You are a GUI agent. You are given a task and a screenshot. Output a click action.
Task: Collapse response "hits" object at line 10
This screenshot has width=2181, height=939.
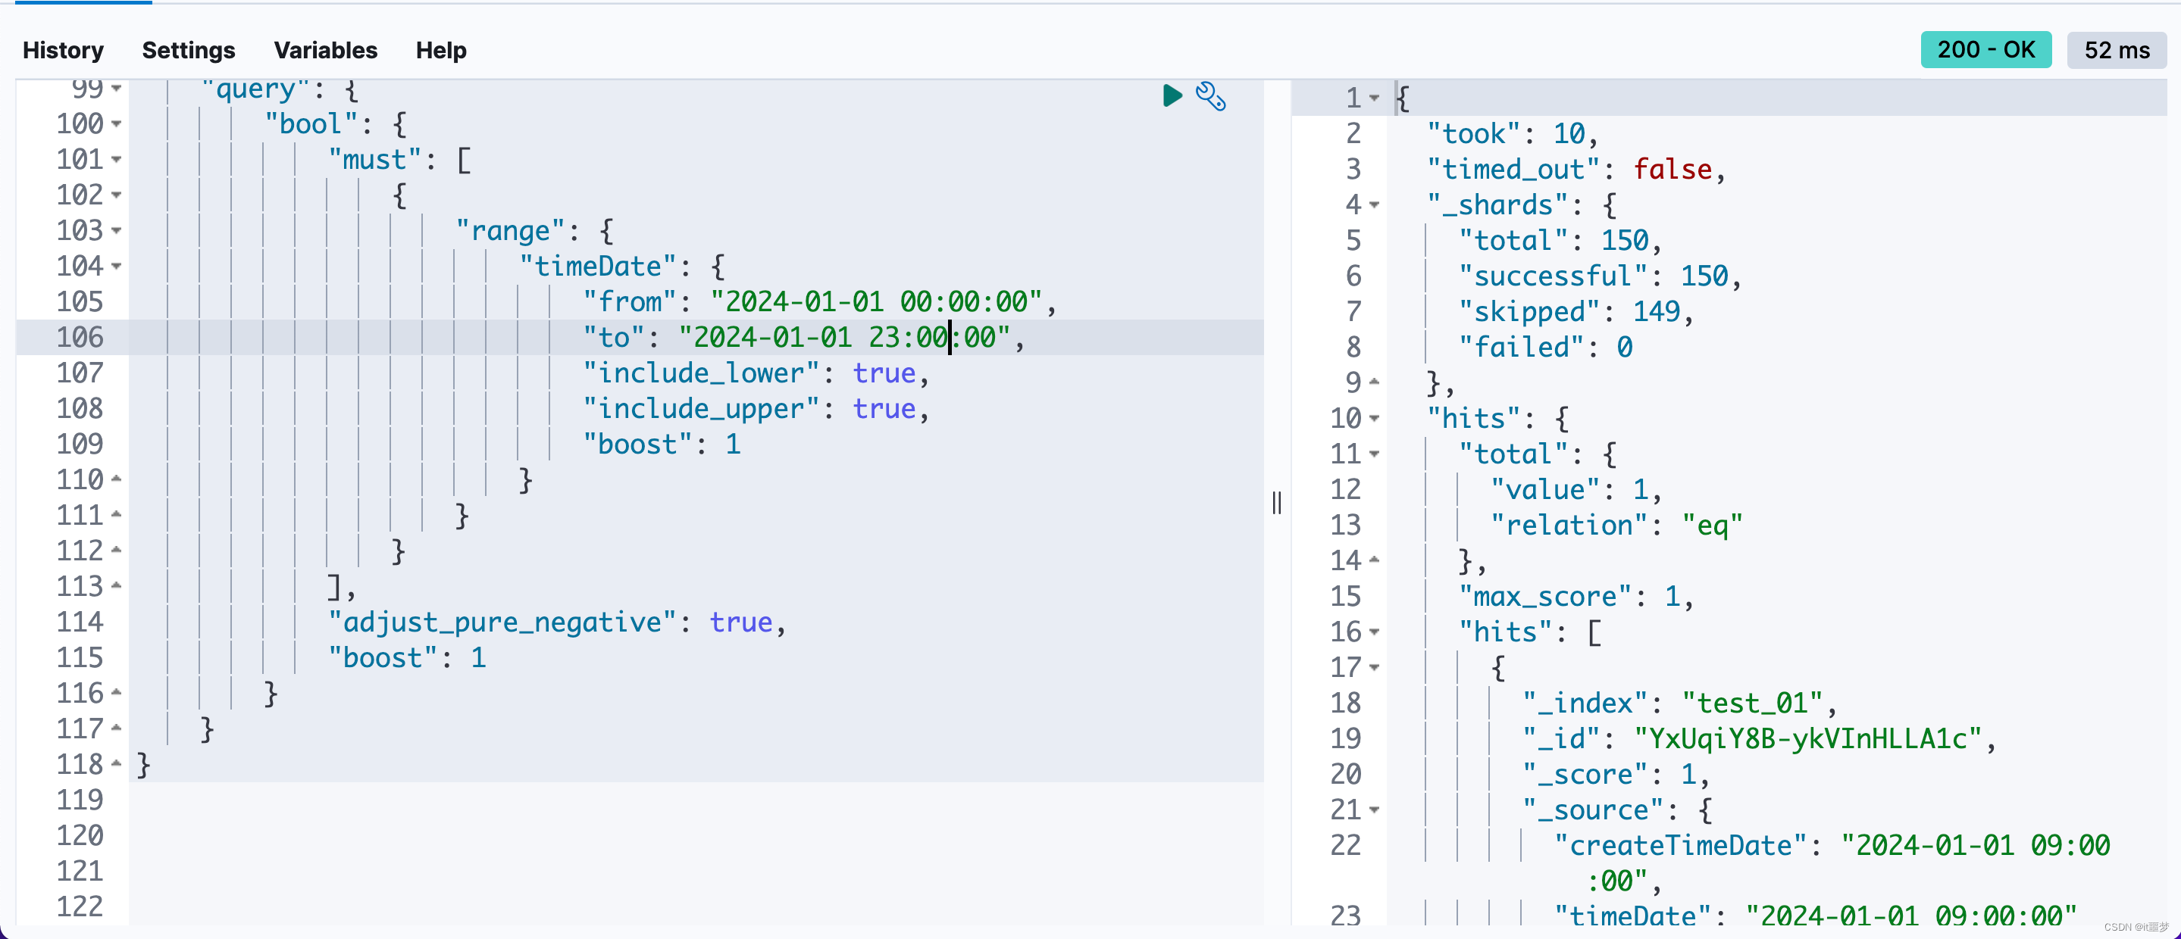coord(1374,419)
